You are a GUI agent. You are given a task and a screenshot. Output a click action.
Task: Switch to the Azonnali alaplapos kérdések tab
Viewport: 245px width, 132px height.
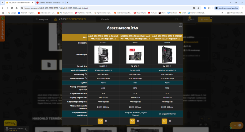click(50, 3)
